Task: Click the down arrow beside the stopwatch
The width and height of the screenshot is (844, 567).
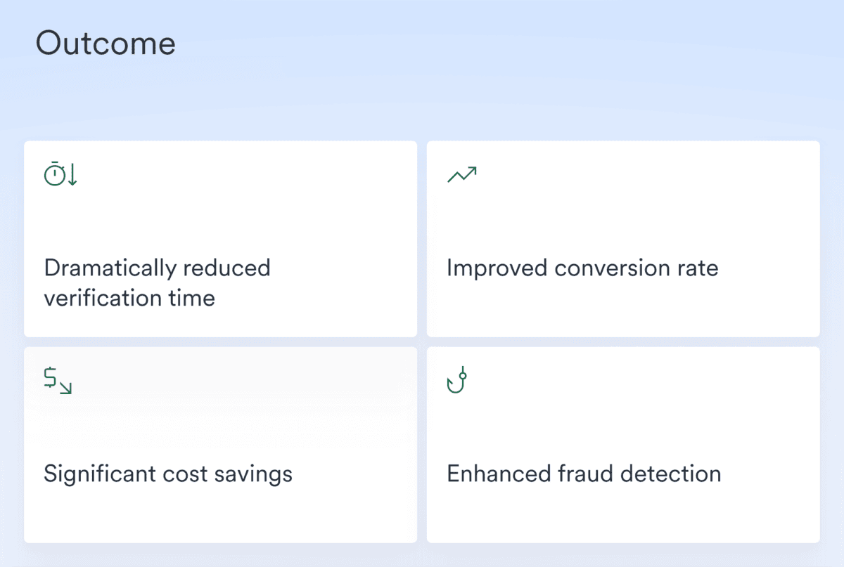Action: 72,174
